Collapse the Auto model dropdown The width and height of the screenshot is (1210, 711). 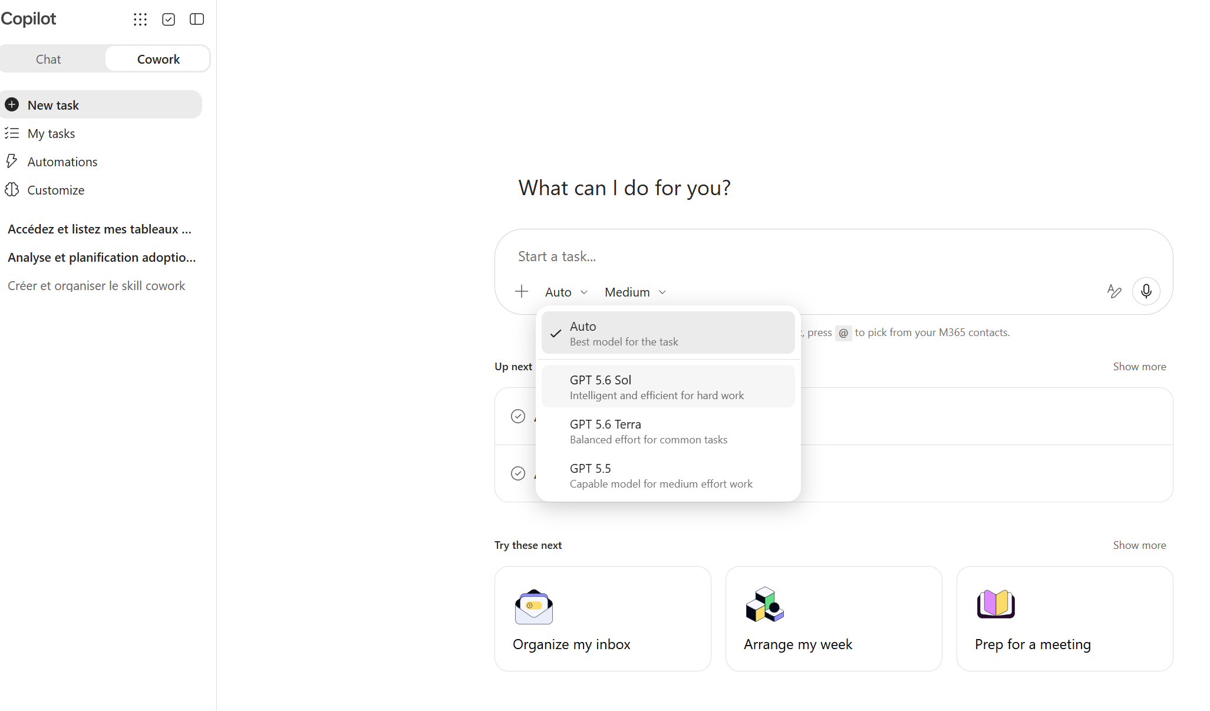coord(566,292)
